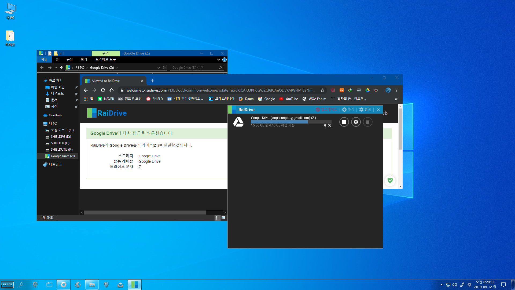
Task: Select OneDrive in the navigation pane
Action: (55, 115)
